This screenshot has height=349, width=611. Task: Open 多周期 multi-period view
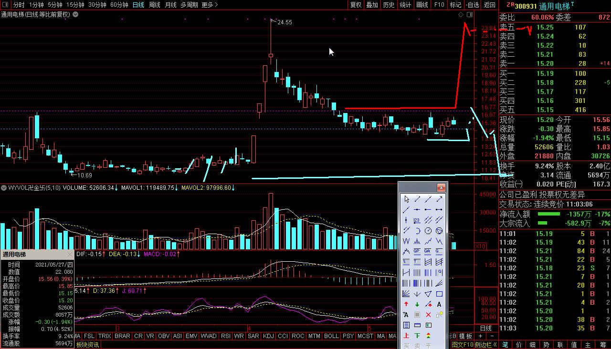(189, 5)
